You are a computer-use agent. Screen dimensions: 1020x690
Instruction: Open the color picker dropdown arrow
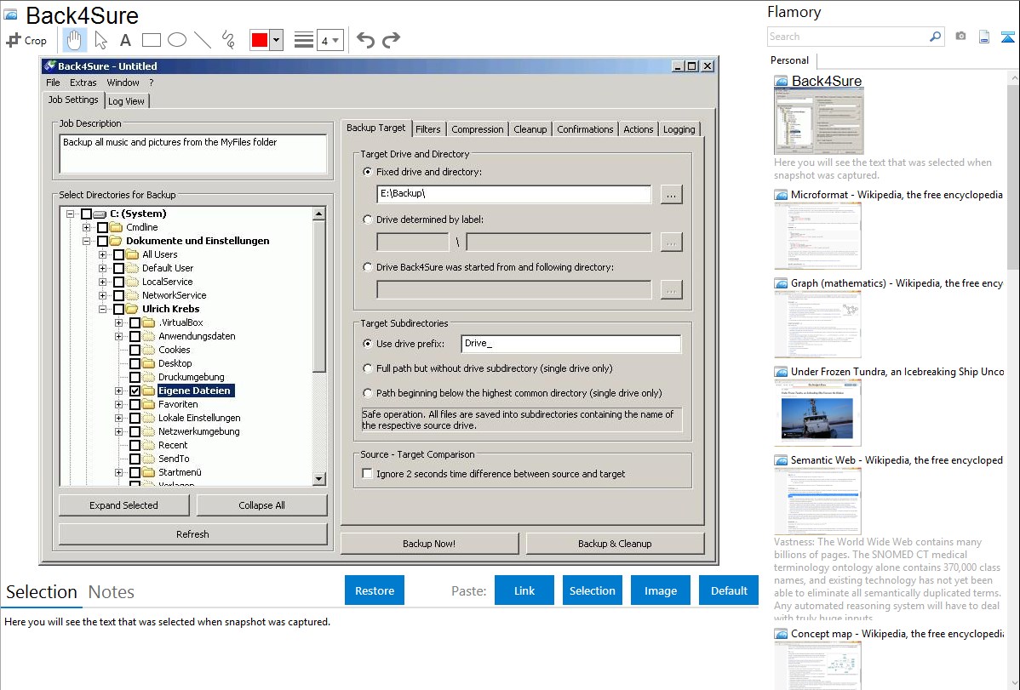point(276,40)
